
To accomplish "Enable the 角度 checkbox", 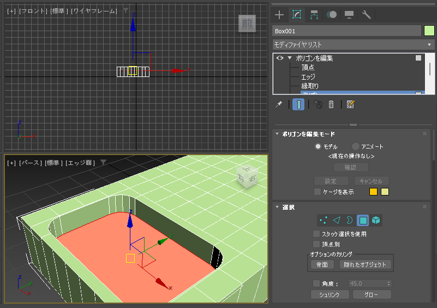I will tap(316, 283).
